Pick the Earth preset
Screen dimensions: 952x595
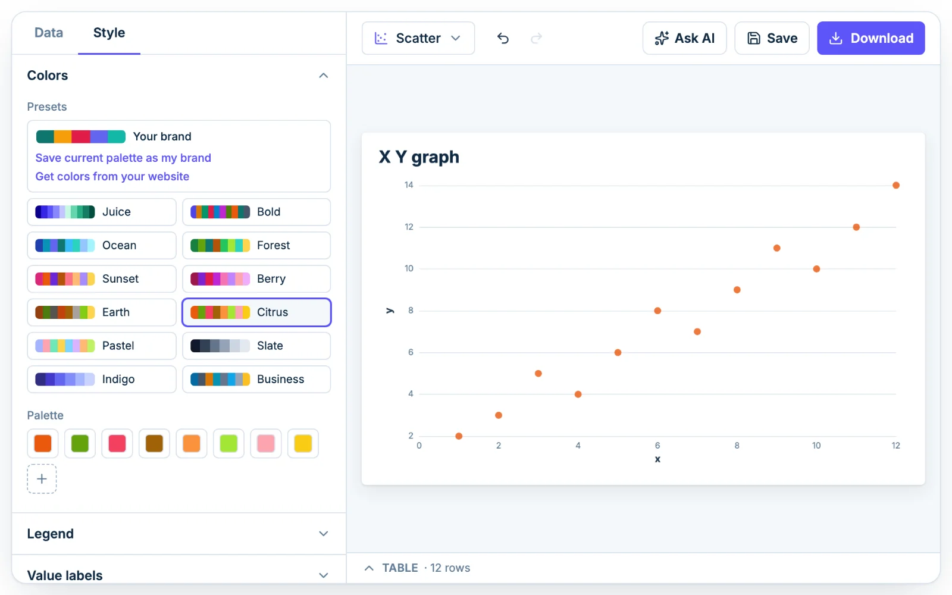(102, 312)
